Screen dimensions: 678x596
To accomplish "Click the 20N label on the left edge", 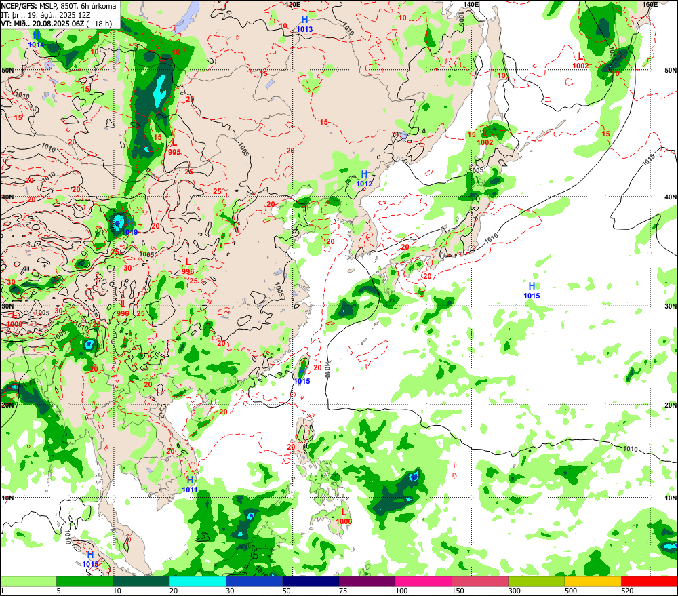I will (7, 405).
